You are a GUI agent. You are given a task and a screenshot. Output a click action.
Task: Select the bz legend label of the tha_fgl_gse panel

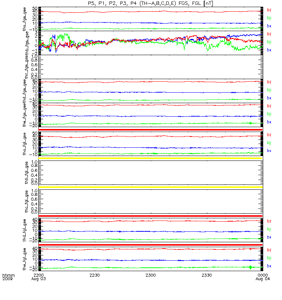(x=269, y=135)
